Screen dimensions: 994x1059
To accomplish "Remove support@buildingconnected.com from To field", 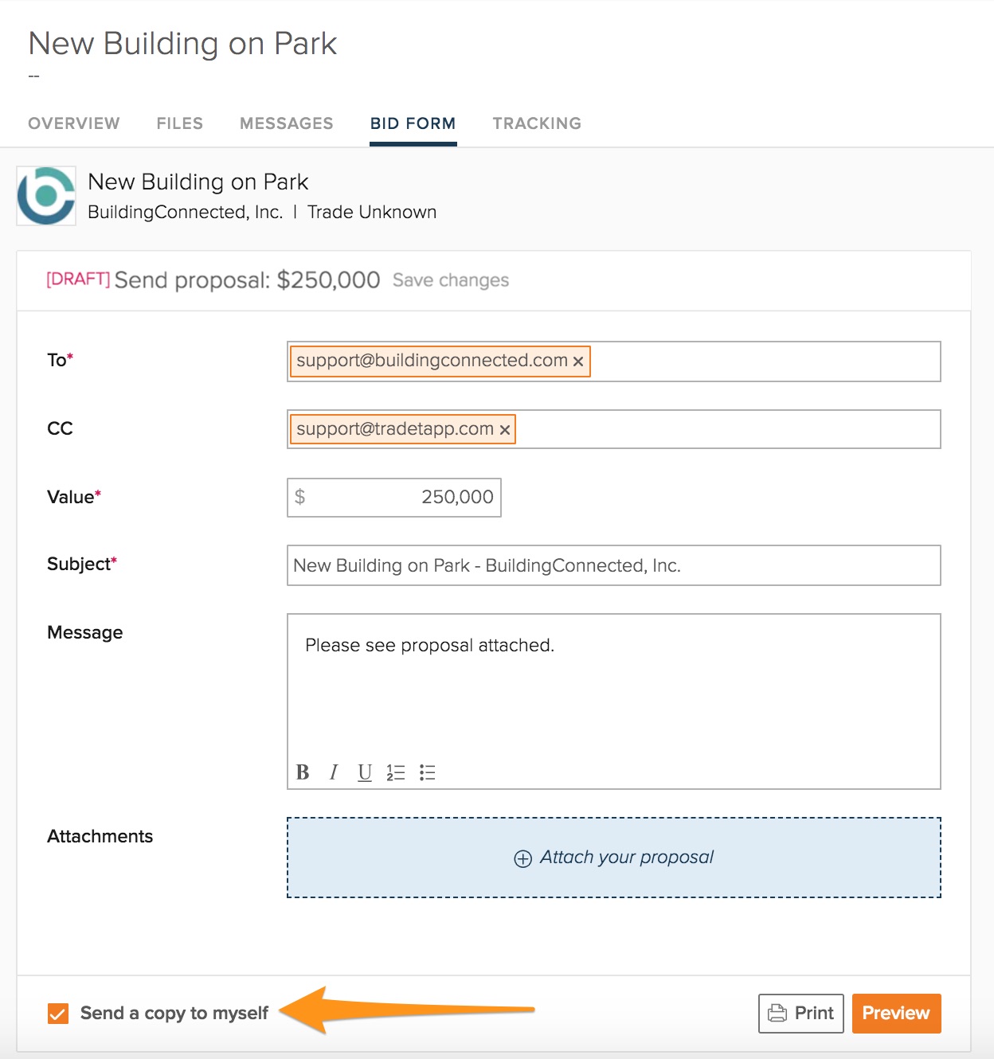I will pos(578,361).
